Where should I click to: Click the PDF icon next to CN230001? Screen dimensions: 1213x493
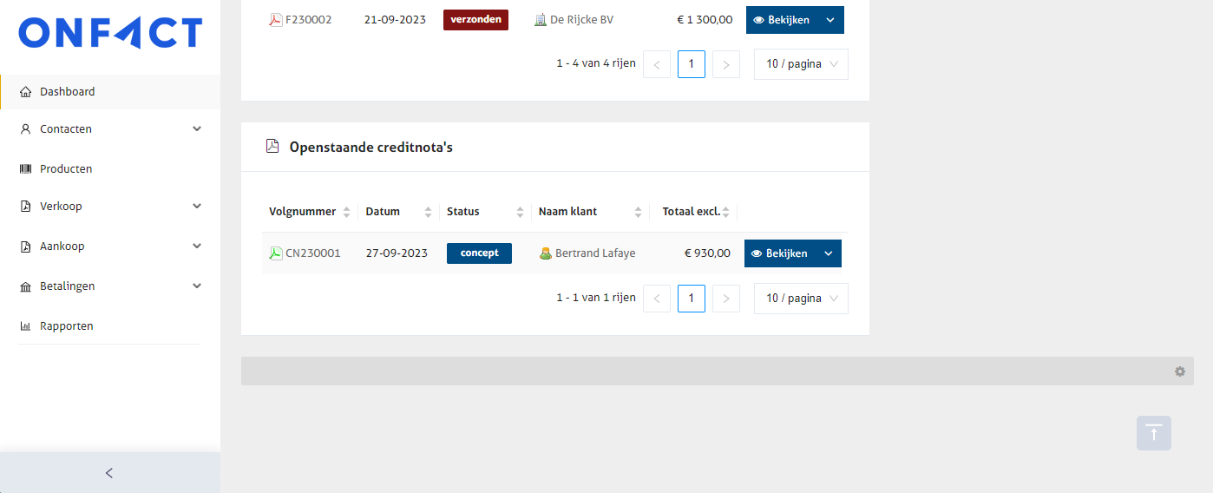pyautogui.click(x=275, y=253)
